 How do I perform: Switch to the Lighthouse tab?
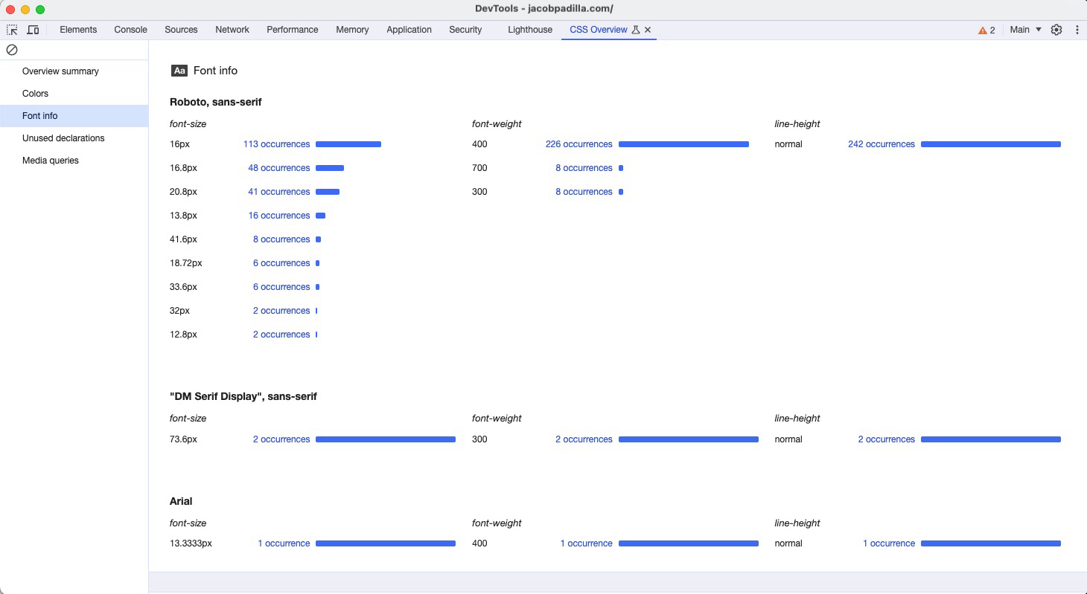click(529, 30)
